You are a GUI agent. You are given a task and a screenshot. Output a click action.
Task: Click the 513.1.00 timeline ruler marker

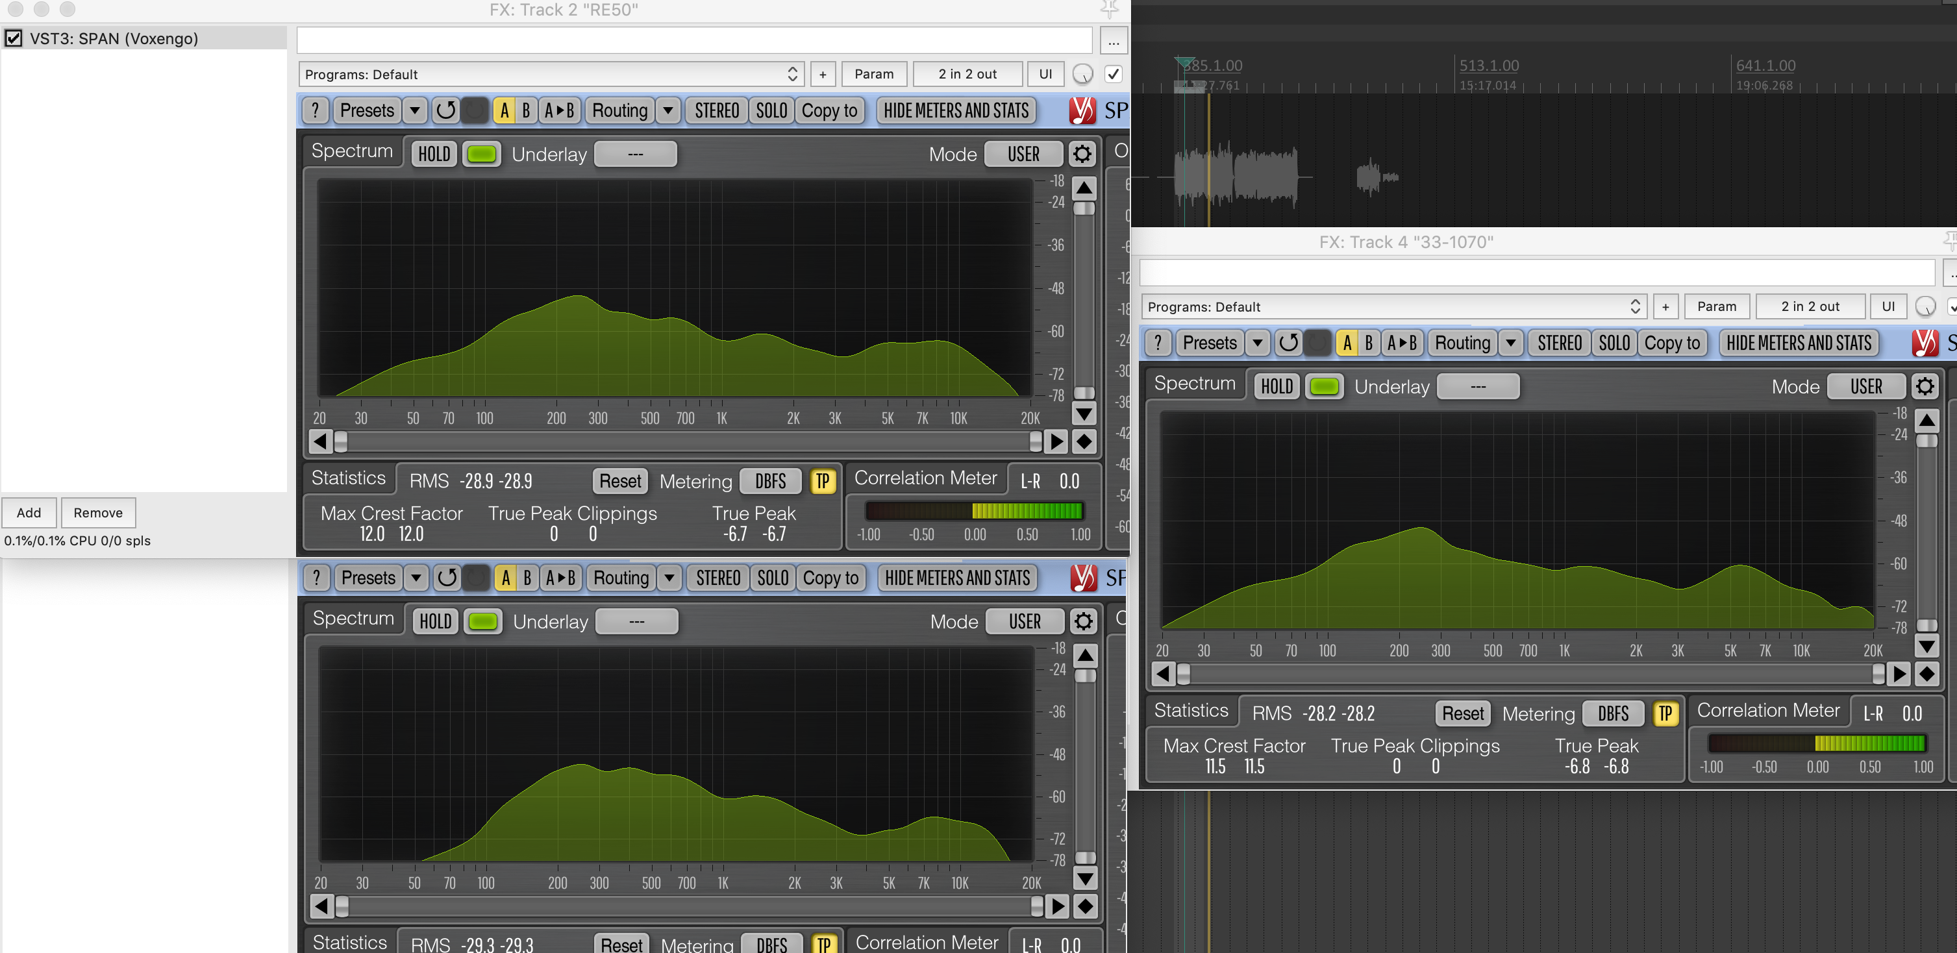(x=1488, y=66)
